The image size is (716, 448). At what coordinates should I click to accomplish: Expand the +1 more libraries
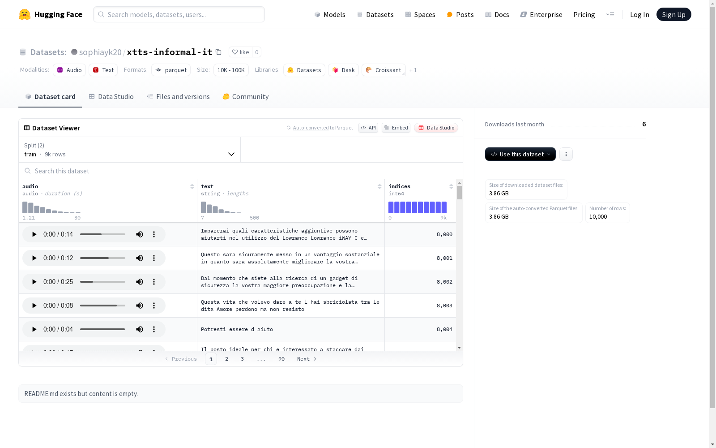point(413,70)
